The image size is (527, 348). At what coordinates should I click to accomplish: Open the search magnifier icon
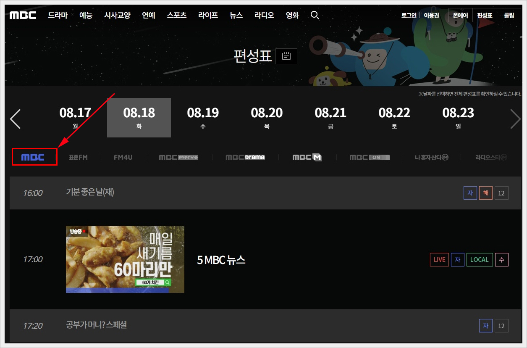(x=315, y=16)
